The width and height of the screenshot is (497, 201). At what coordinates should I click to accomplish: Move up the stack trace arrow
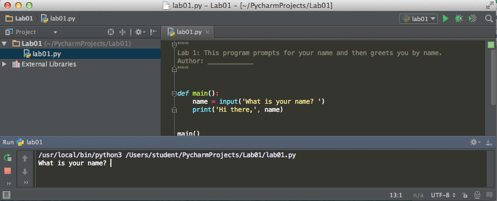[x=25, y=158]
